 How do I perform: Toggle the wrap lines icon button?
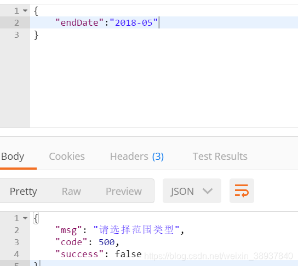coord(242,191)
